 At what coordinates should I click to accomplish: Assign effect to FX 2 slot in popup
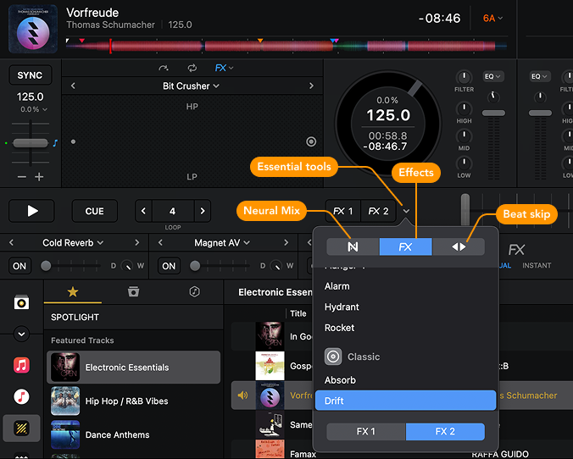point(445,432)
